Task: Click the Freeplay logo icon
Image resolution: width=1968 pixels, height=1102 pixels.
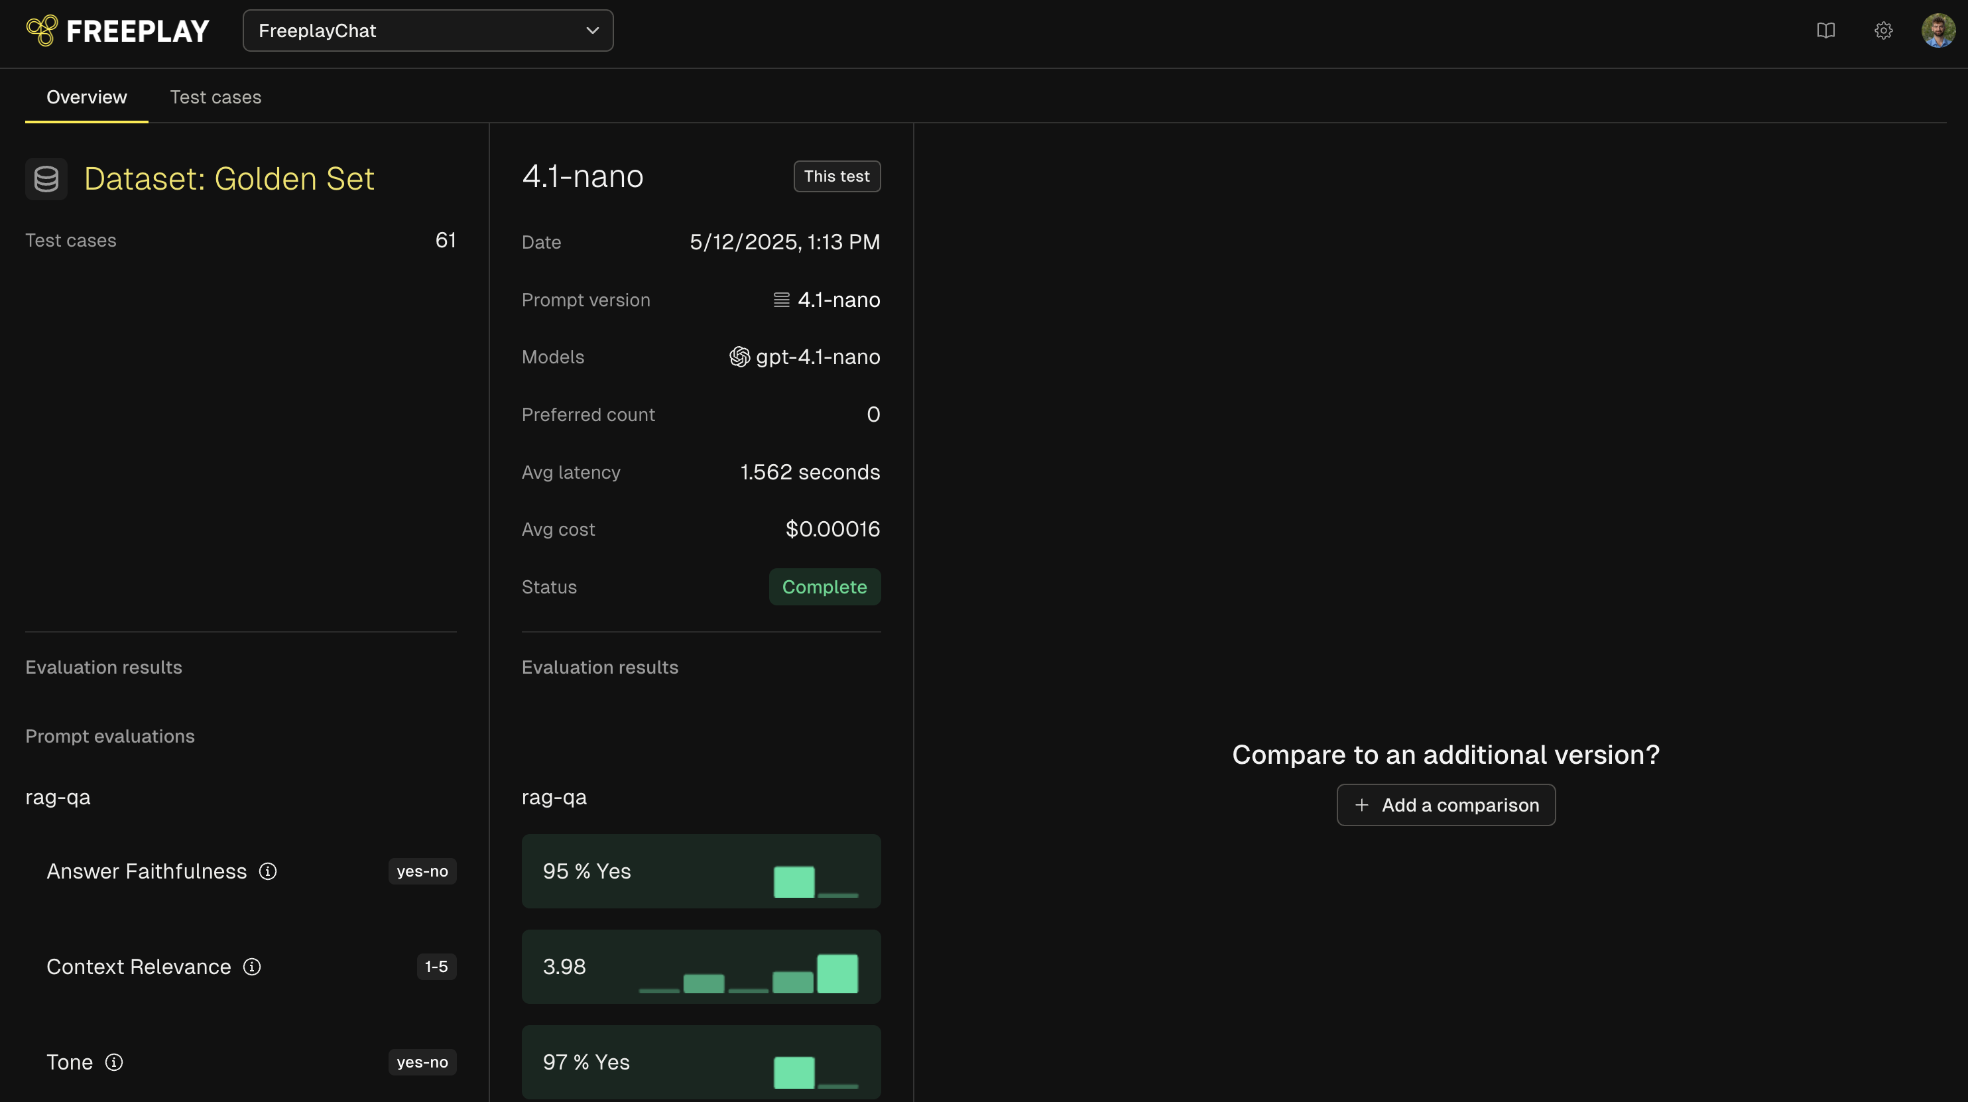Action: [42, 31]
